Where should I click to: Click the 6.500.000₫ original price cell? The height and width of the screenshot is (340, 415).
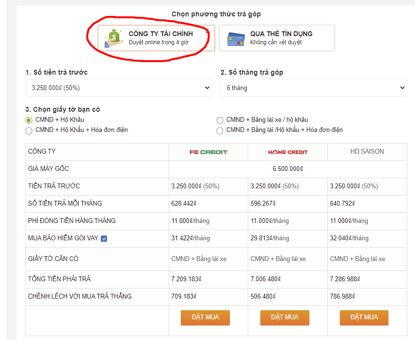click(x=287, y=169)
